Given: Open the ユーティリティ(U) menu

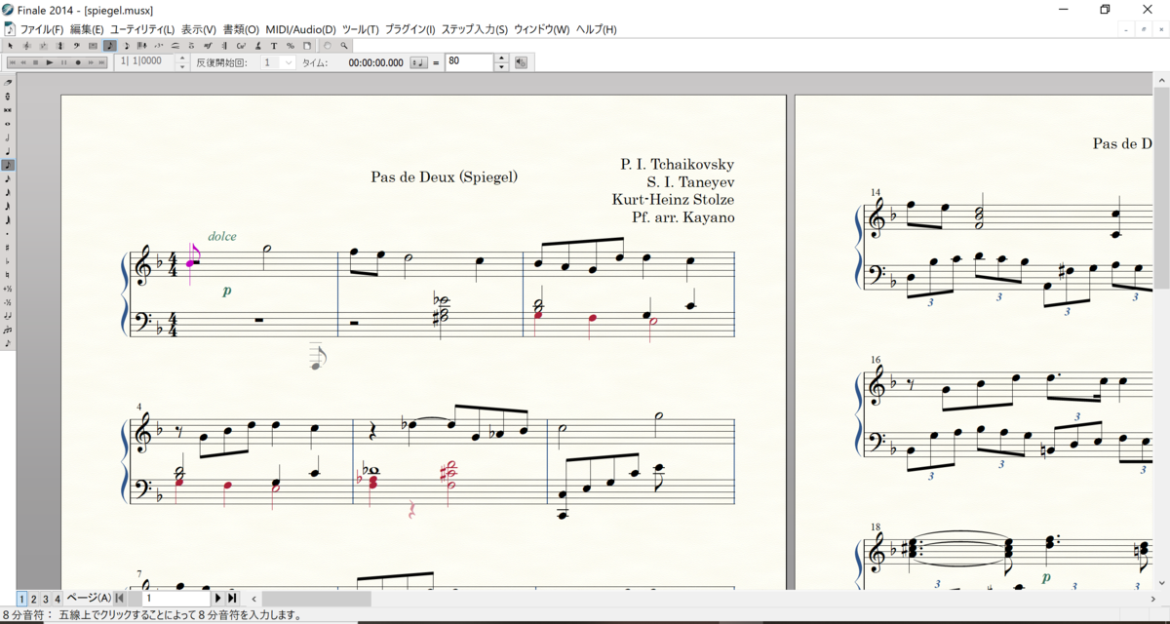Looking at the screenshot, I should (x=143, y=29).
